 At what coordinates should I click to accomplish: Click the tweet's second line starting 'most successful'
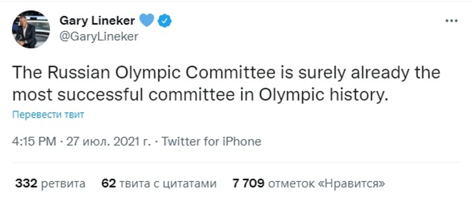[200, 95]
